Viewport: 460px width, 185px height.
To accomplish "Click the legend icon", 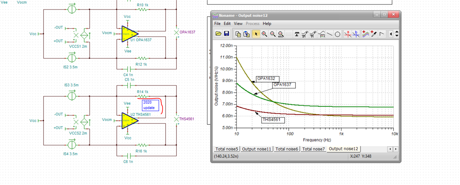I will tap(322, 34).
